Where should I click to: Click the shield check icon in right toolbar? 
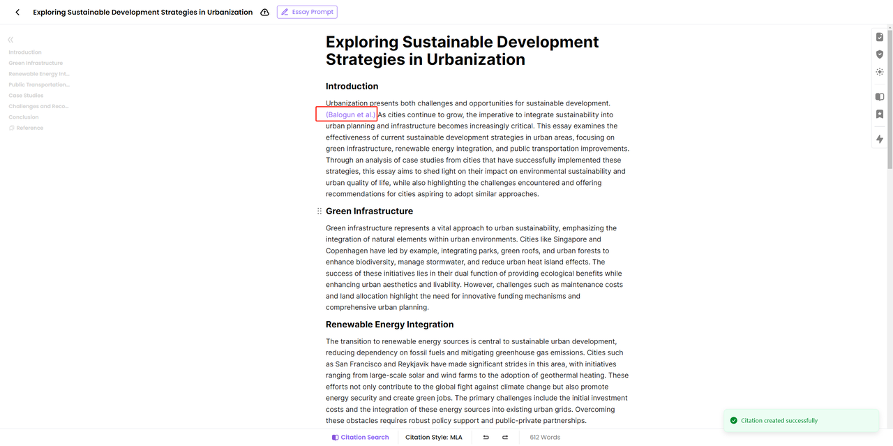point(880,54)
